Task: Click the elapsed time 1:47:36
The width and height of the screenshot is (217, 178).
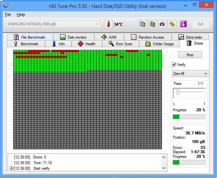Action: pos(198,152)
